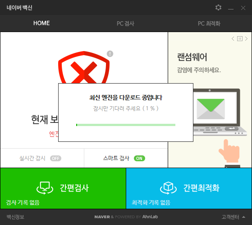Viewport: 252px width, 225px height.
Task: Click the 최신 엔진을 다운로드 중입니다 message
Action: pos(126,98)
